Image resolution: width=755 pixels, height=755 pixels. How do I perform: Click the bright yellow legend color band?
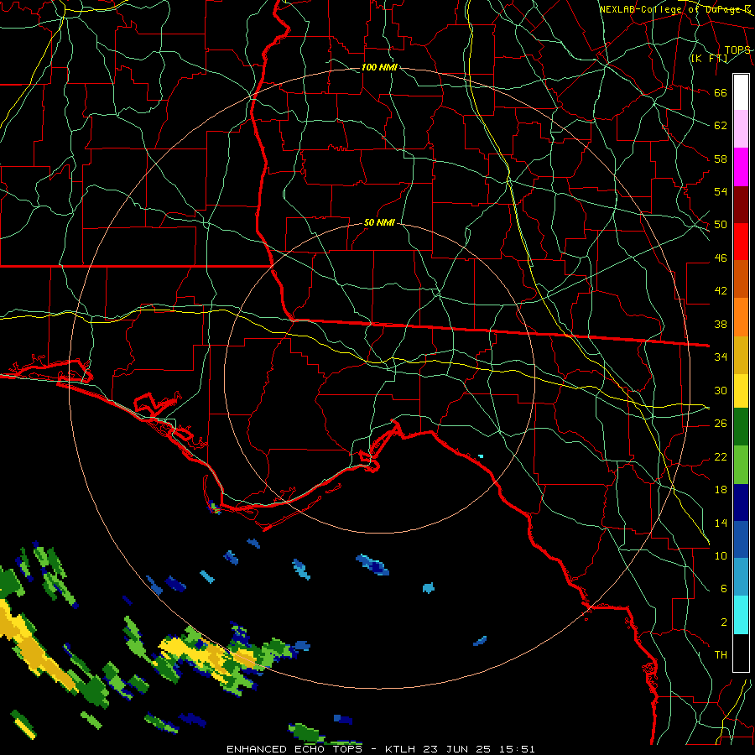click(x=741, y=390)
